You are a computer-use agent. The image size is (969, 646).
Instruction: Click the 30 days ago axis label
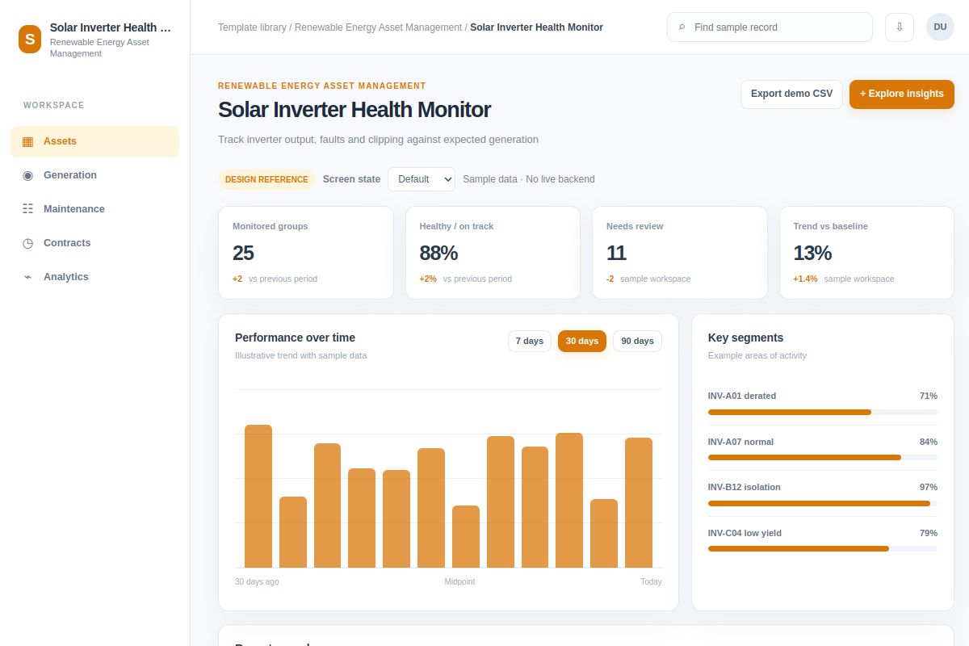pos(257,581)
